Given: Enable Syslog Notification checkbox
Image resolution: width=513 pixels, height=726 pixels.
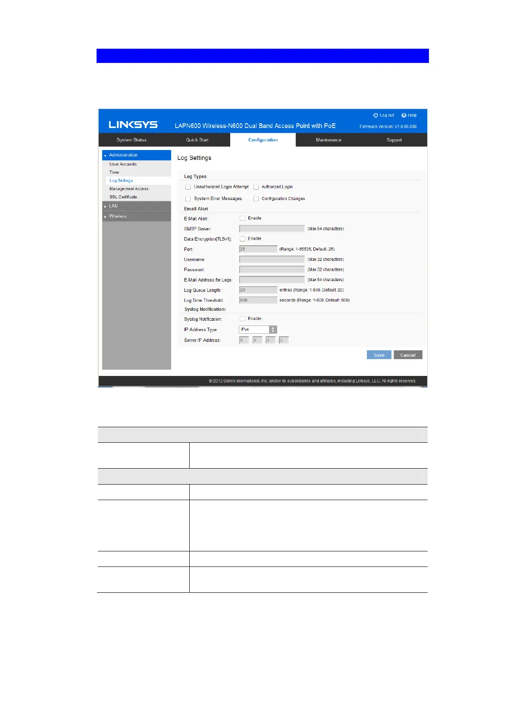Looking at the screenshot, I should 243,319.
